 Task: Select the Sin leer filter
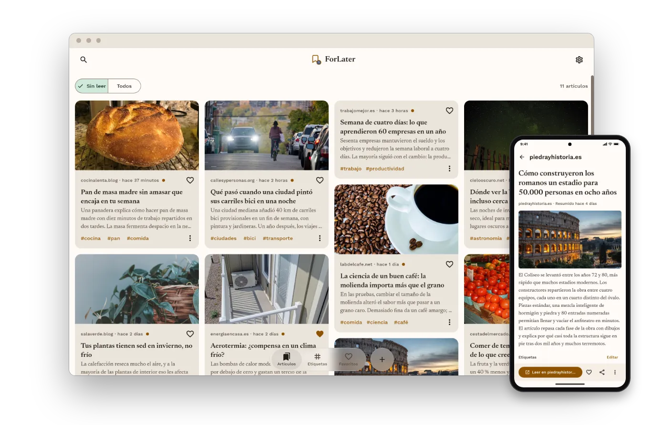[x=92, y=86]
